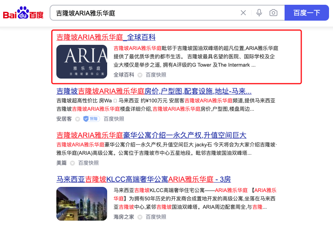Open result 豪华公寓介绍一永久产权,升值空间巨大
This screenshot has width=333, height=225.
tap(152, 135)
